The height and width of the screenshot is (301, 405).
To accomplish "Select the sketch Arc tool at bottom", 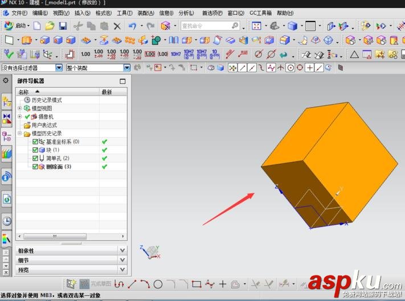I will point(145,284).
